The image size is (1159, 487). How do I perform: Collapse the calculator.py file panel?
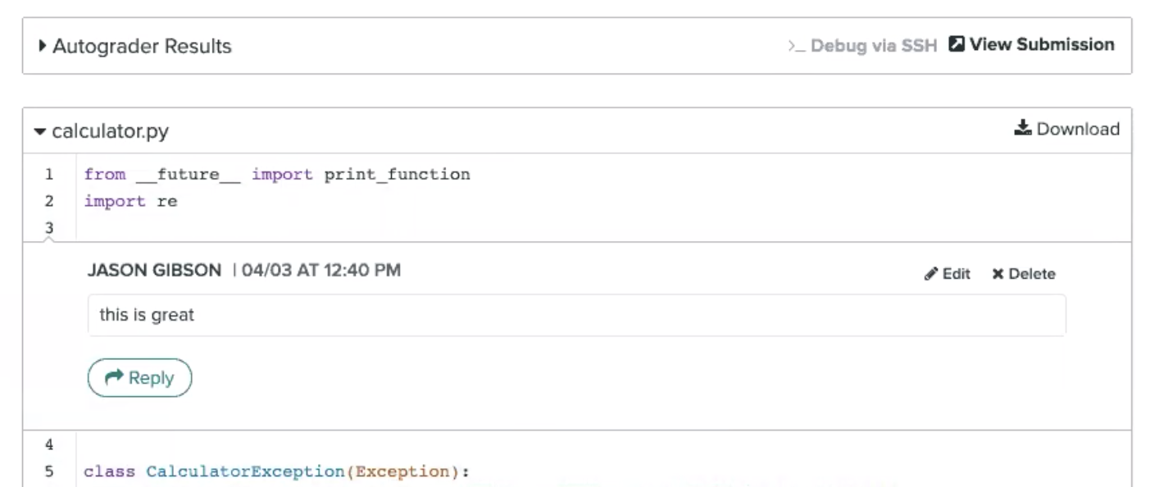click(x=40, y=131)
